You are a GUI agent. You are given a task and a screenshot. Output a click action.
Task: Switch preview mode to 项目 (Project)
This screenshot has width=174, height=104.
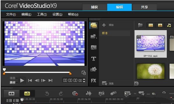tap(12, 78)
